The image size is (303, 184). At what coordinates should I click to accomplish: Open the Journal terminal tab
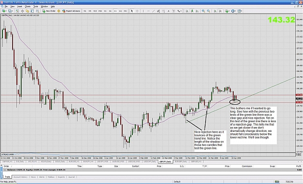pyautogui.click(x=71, y=177)
